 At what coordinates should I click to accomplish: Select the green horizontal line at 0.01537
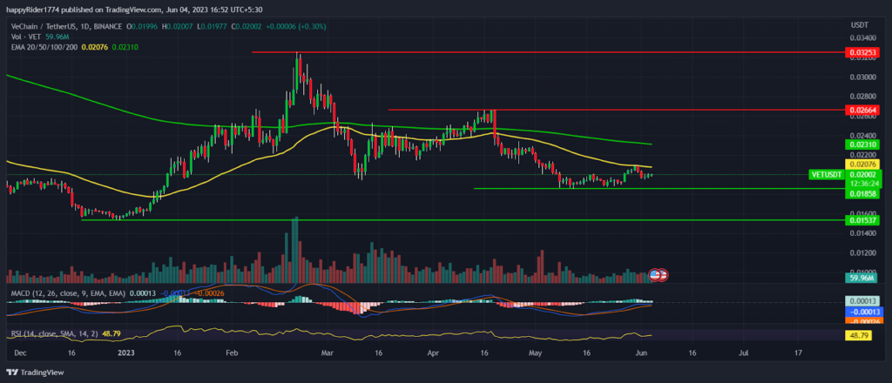click(463, 220)
